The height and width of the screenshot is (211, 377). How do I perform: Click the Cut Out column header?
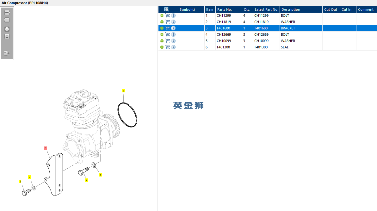[x=331, y=9]
